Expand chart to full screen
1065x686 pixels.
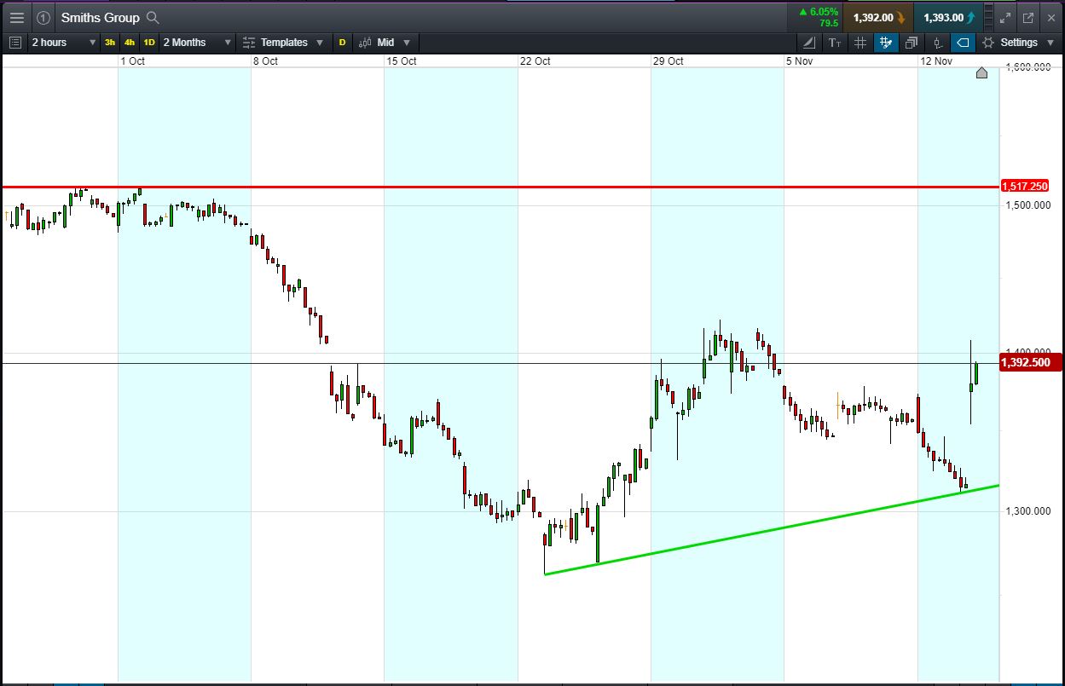pyautogui.click(x=1005, y=17)
